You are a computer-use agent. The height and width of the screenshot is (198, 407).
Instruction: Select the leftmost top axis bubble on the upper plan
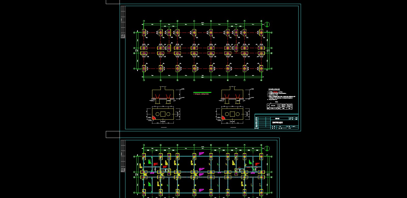pos(144,21)
